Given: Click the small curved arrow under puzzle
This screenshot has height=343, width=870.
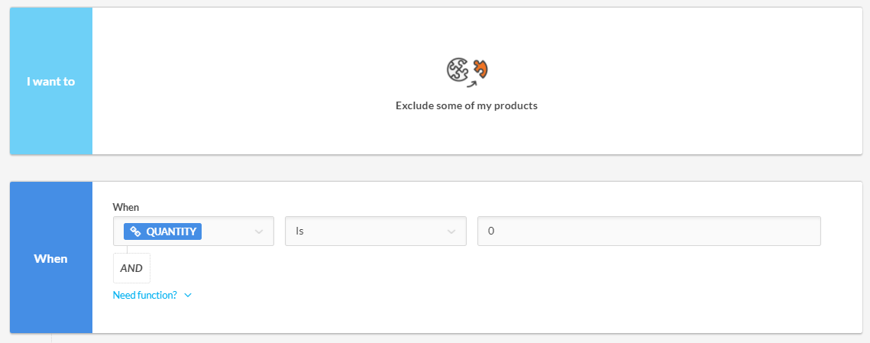Looking at the screenshot, I should coord(471,83).
